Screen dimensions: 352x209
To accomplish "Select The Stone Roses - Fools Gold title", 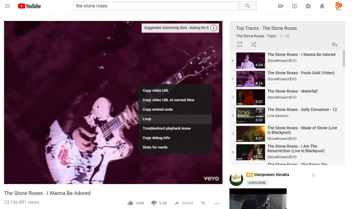I will coord(301,73).
